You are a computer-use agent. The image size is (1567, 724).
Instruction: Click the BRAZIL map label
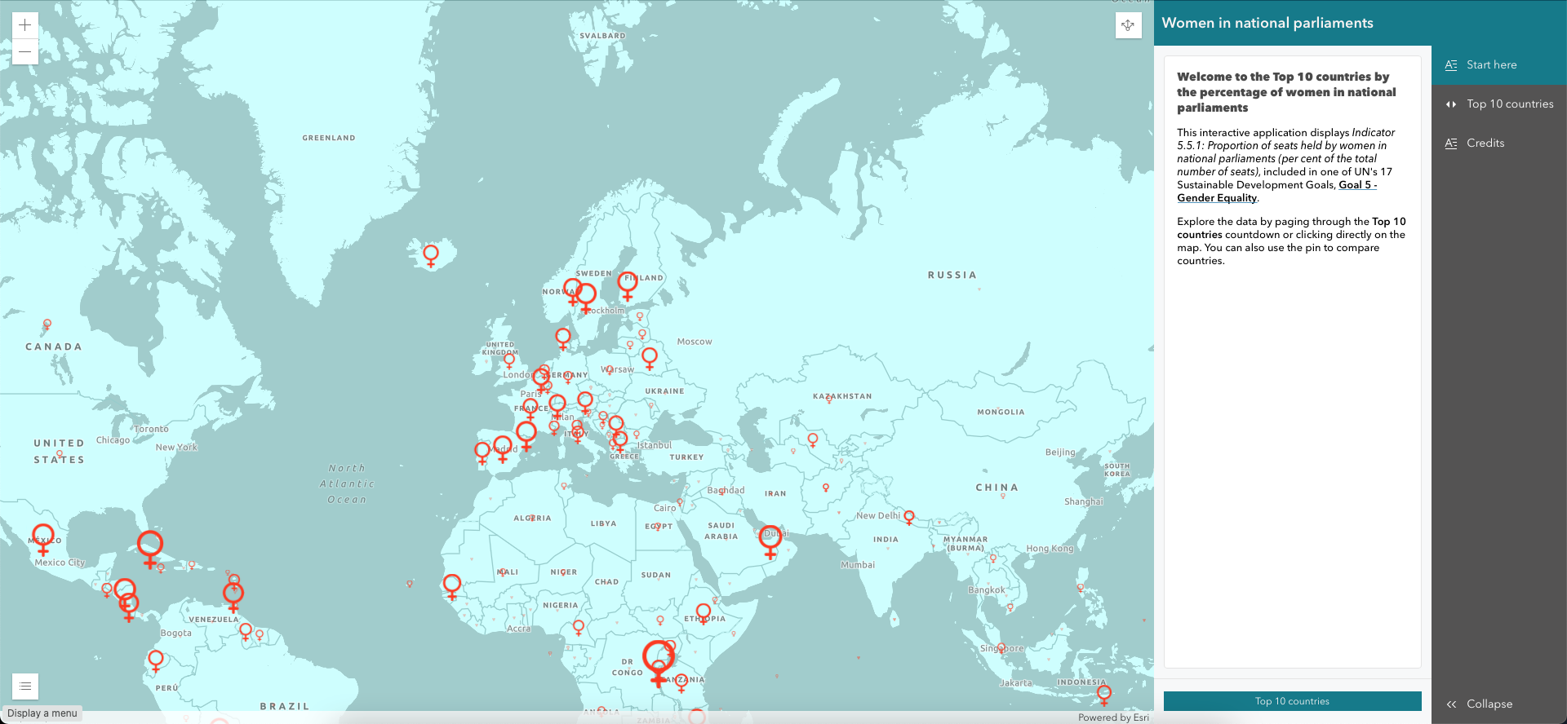point(285,706)
